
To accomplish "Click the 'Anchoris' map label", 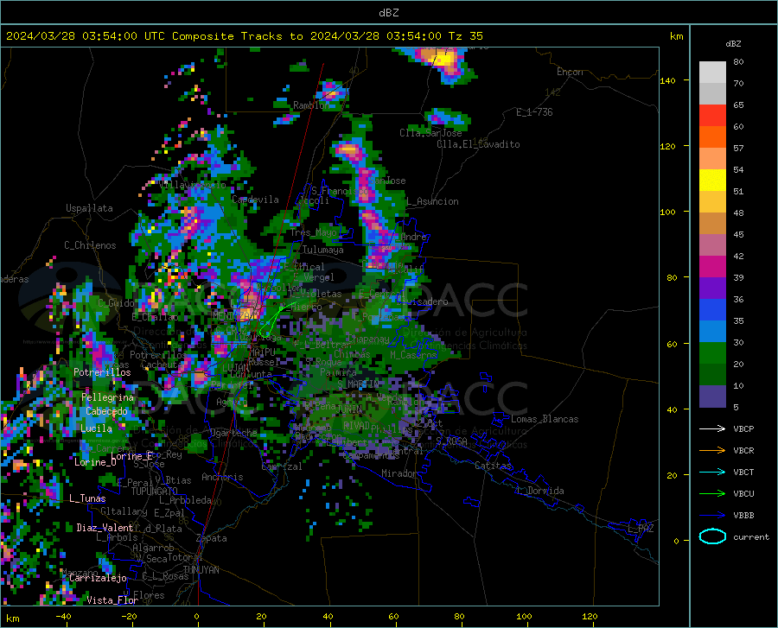I will [x=222, y=478].
